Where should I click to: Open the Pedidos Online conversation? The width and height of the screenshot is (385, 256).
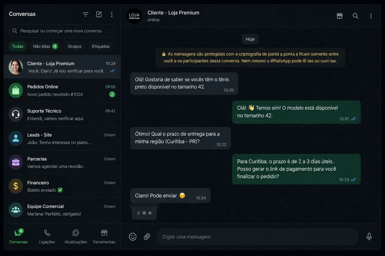pos(62,90)
